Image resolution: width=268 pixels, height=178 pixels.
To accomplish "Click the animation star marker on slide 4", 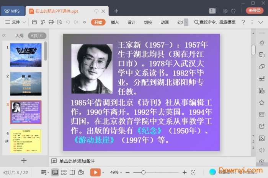I will tap(7, 141).
